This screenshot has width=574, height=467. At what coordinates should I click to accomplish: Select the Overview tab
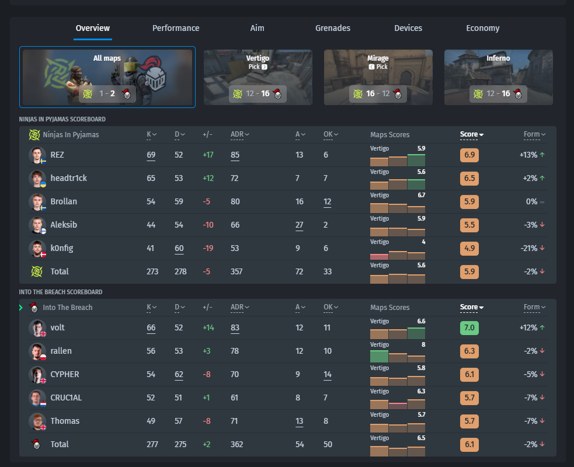pyautogui.click(x=93, y=28)
